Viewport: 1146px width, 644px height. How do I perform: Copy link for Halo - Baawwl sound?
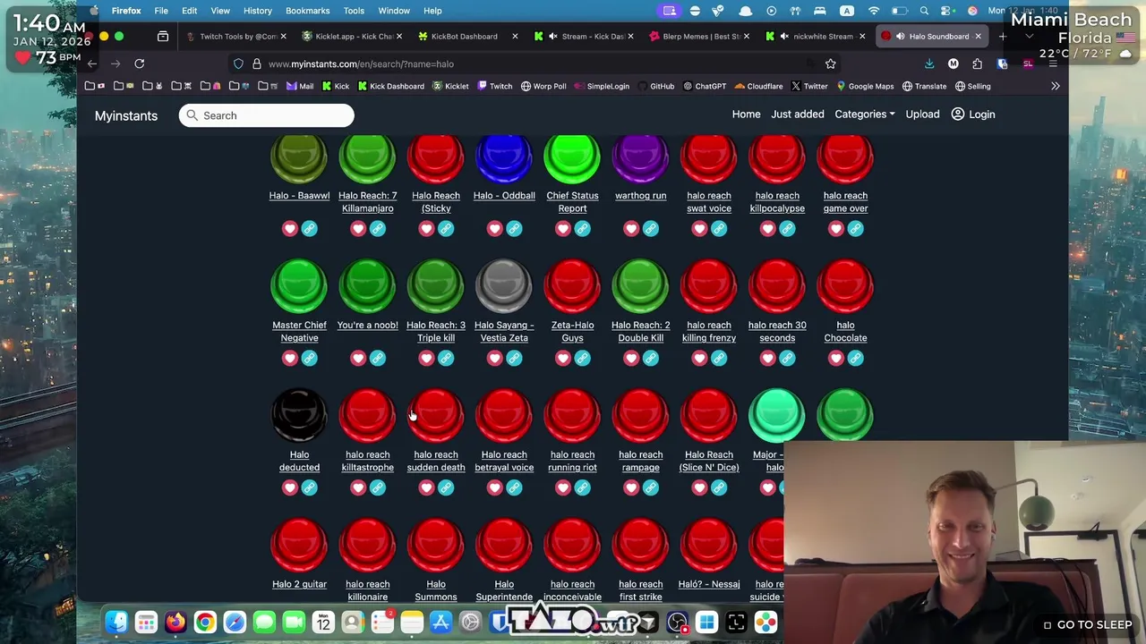tap(309, 229)
